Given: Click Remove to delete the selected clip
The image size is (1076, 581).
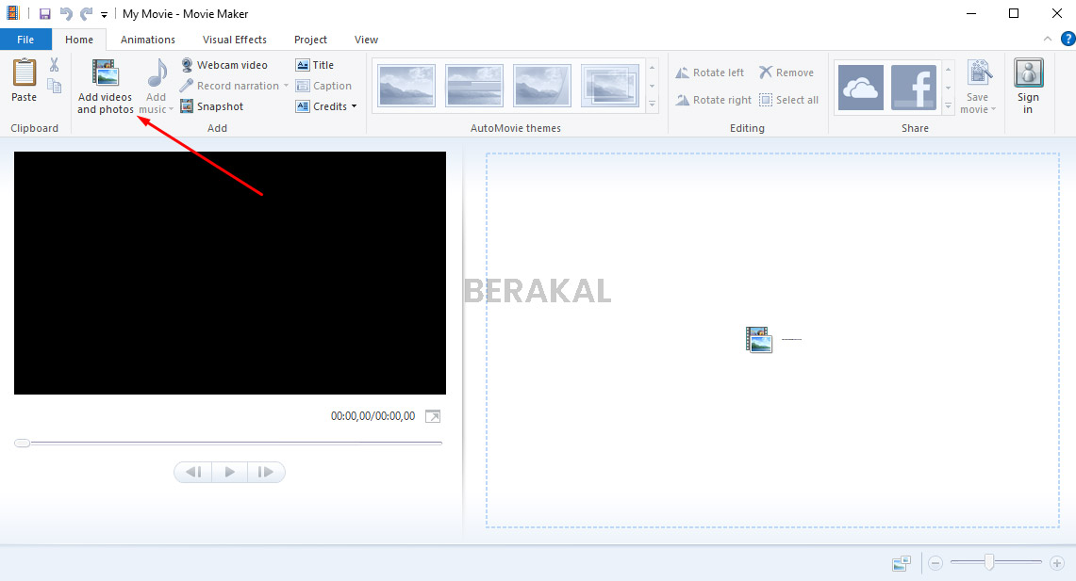Looking at the screenshot, I should coord(786,72).
